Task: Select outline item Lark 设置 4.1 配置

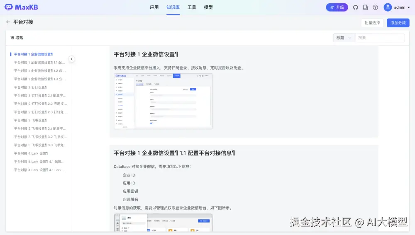Action: [x=39, y=162]
